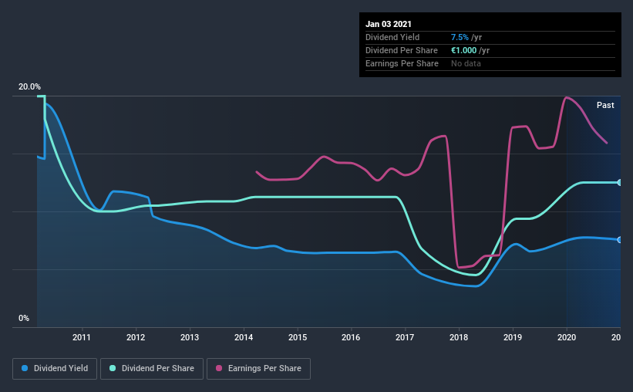Image resolution: width=633 pixels, height=392 pixels.
Task: Click the blue Dividend Yield legend dot
Action: [x=25, y=368]
